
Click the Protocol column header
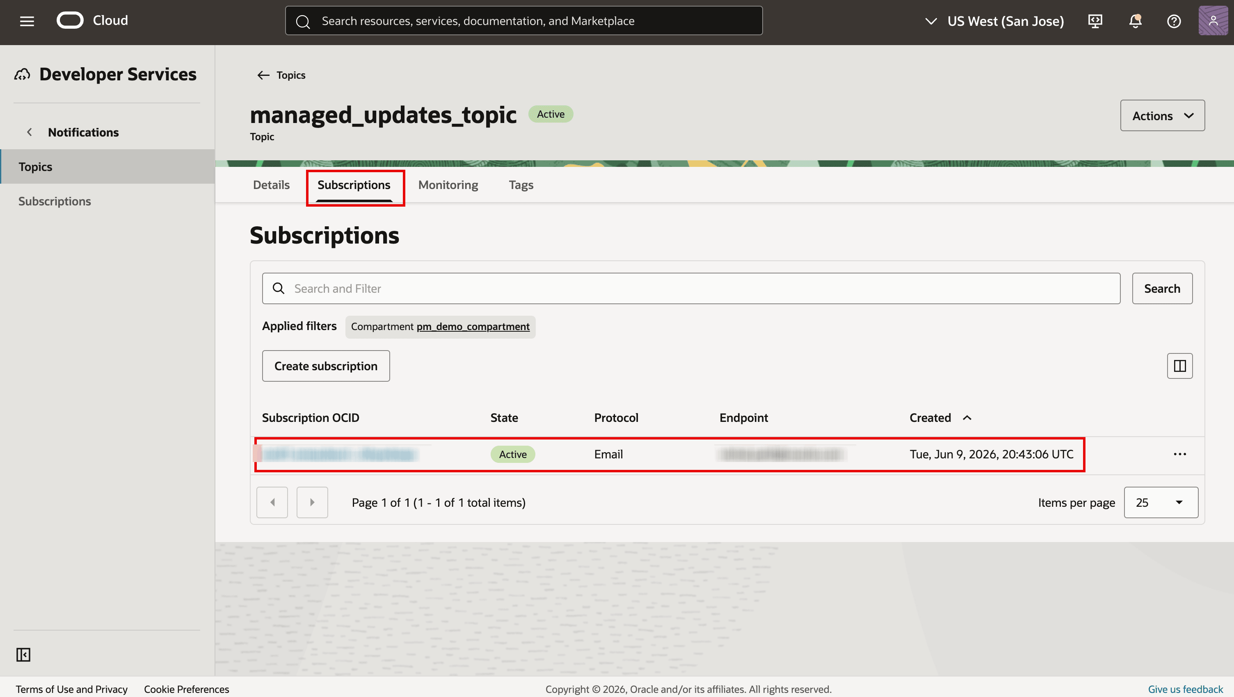(x=616, y=418)
